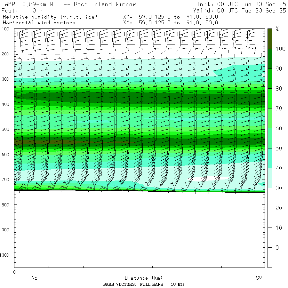The height and width of the screenshot is (288, 288).
Task: Click the '300' pressure axis label
Action: tap(5, 79)
